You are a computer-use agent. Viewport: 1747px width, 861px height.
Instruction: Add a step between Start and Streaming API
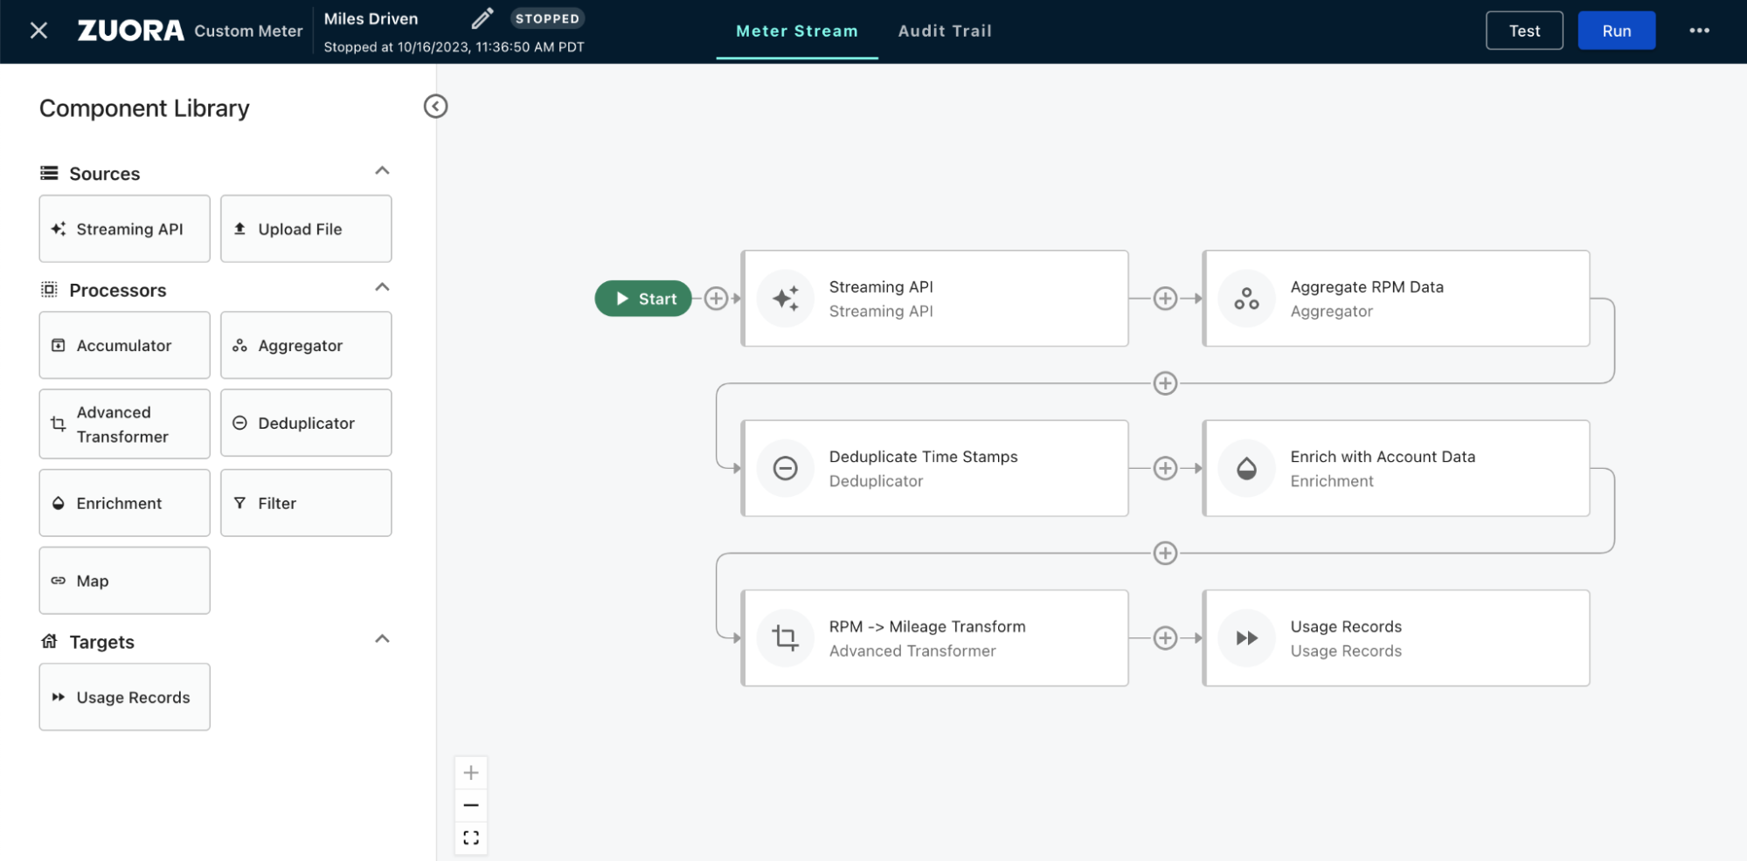[716, 299]
